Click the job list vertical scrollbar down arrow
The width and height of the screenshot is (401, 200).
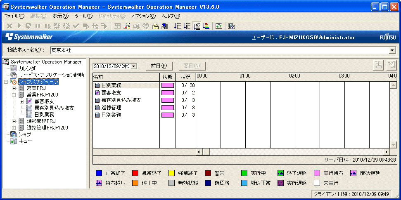393,145
